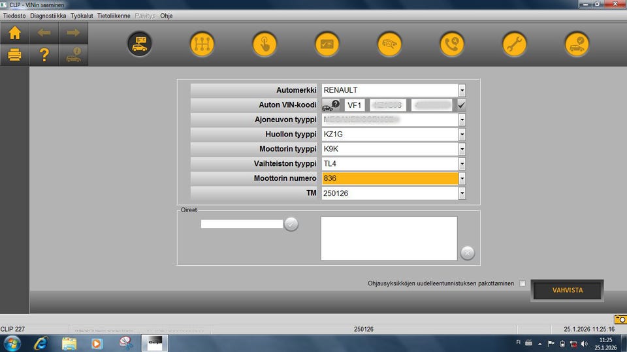Click the TM field value 250126
The height and width of the screenshot is (352, 627).
390,193
